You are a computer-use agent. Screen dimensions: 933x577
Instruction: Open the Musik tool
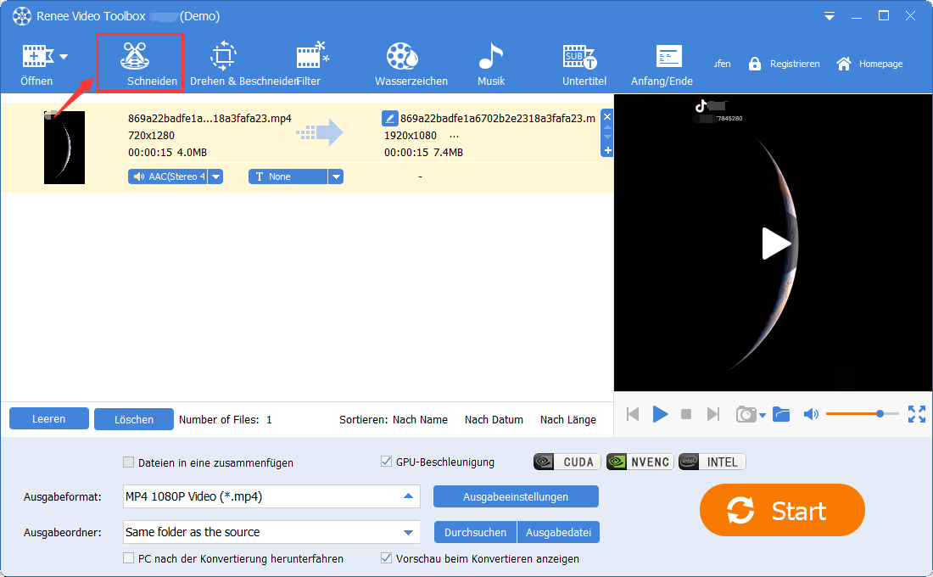(x=491, y=64)
